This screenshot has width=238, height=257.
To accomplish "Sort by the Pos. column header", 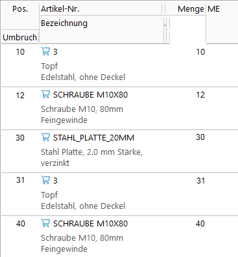I will (20, 9).
